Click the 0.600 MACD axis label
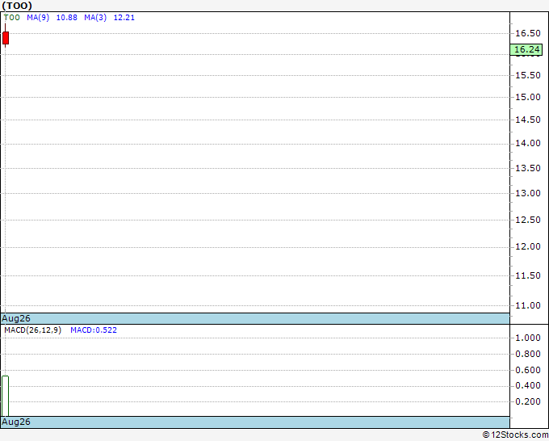This screenshot has height=441, width=549. 528,370
